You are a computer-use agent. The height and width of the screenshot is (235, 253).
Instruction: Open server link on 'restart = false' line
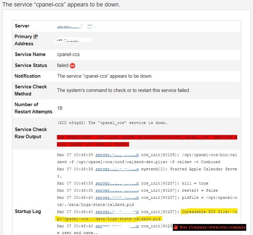tap(117, 190)
